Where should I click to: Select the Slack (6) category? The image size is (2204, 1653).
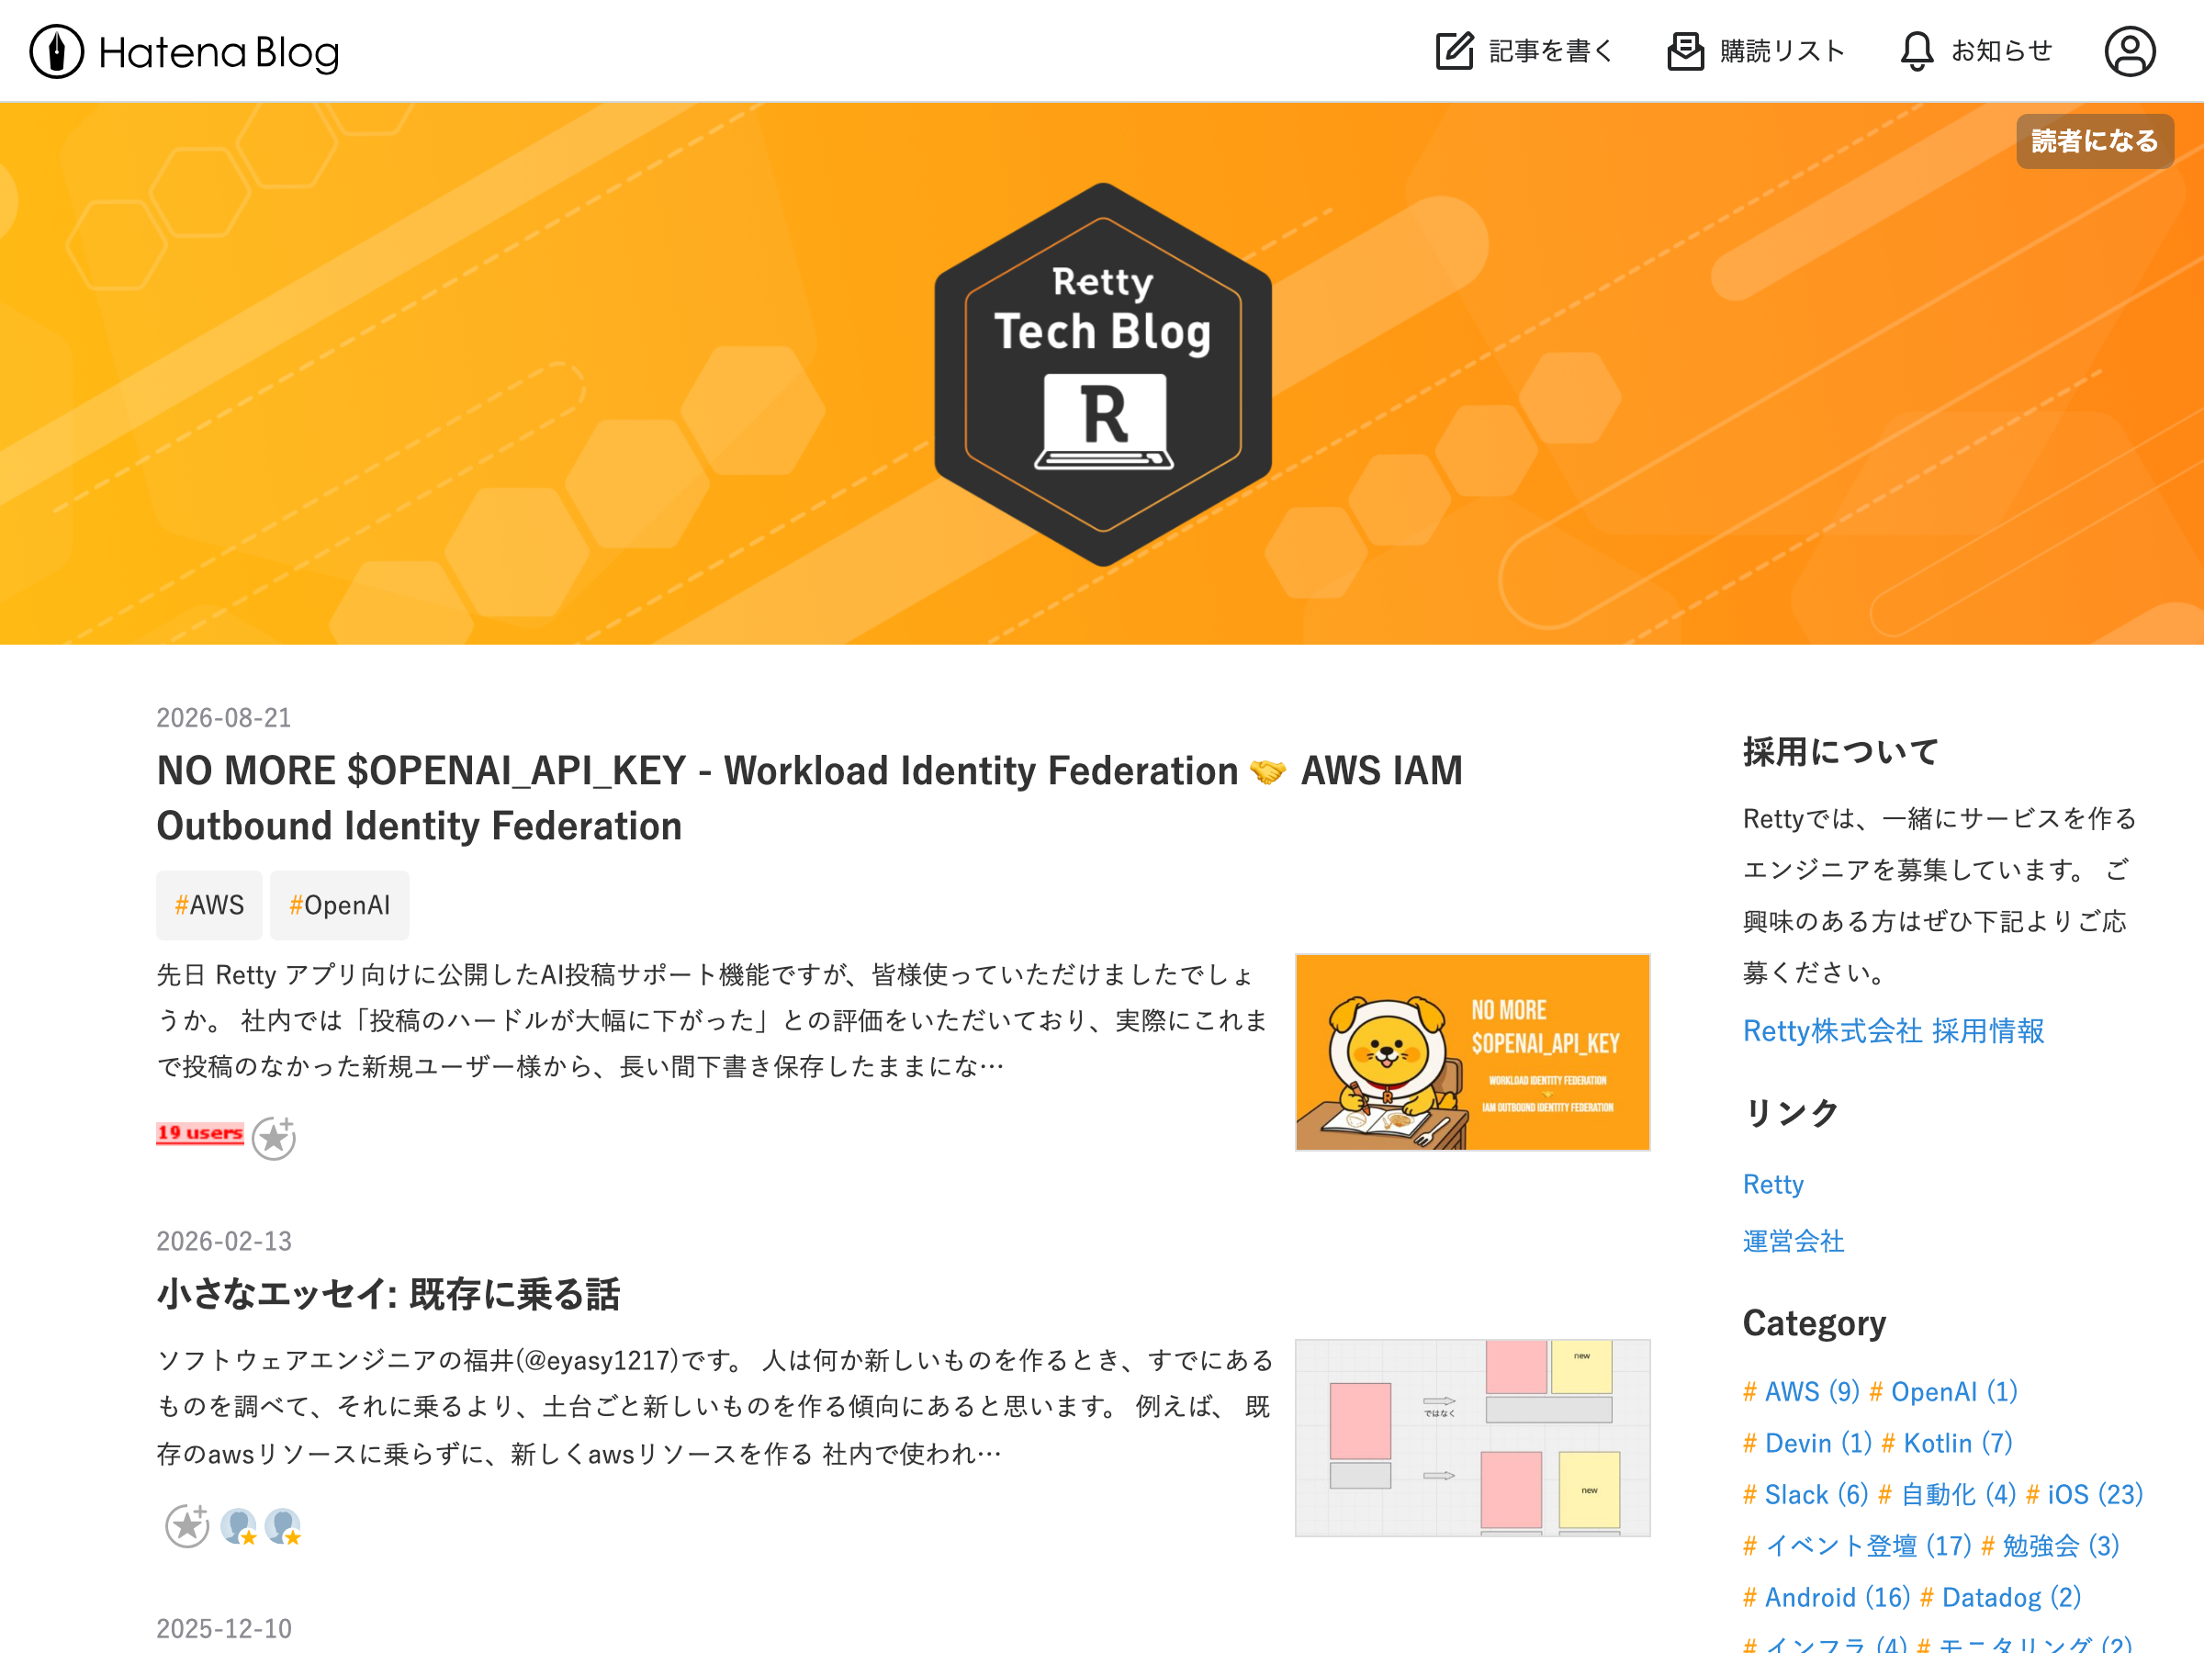click(1805, 1494)
